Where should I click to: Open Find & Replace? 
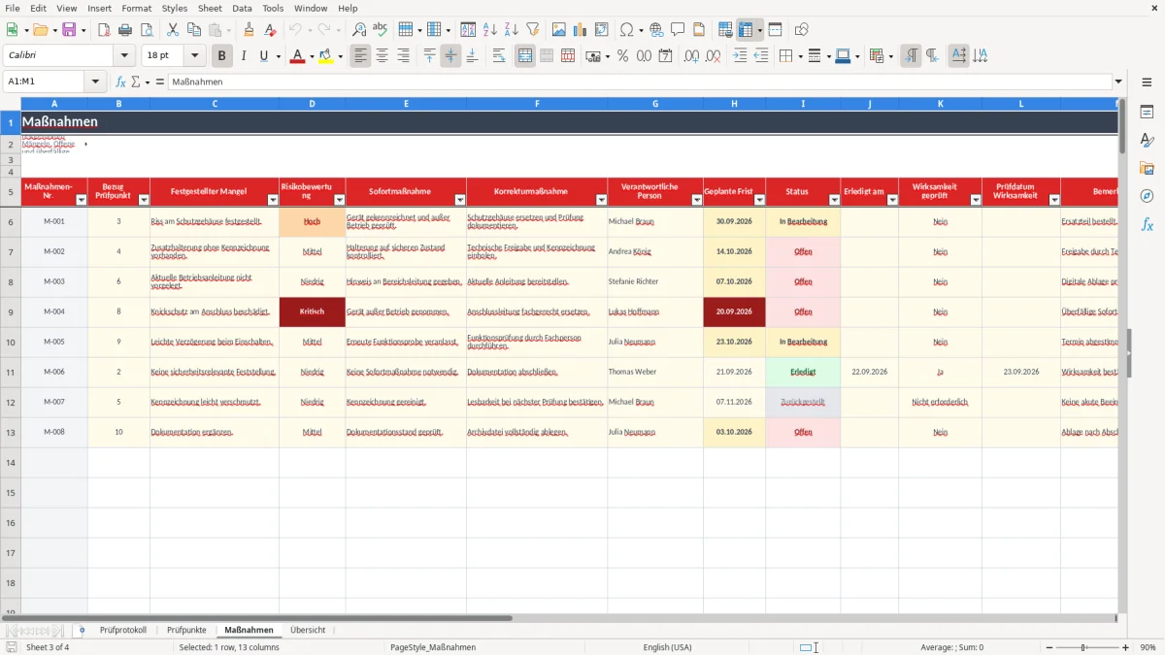pos(359,30)
